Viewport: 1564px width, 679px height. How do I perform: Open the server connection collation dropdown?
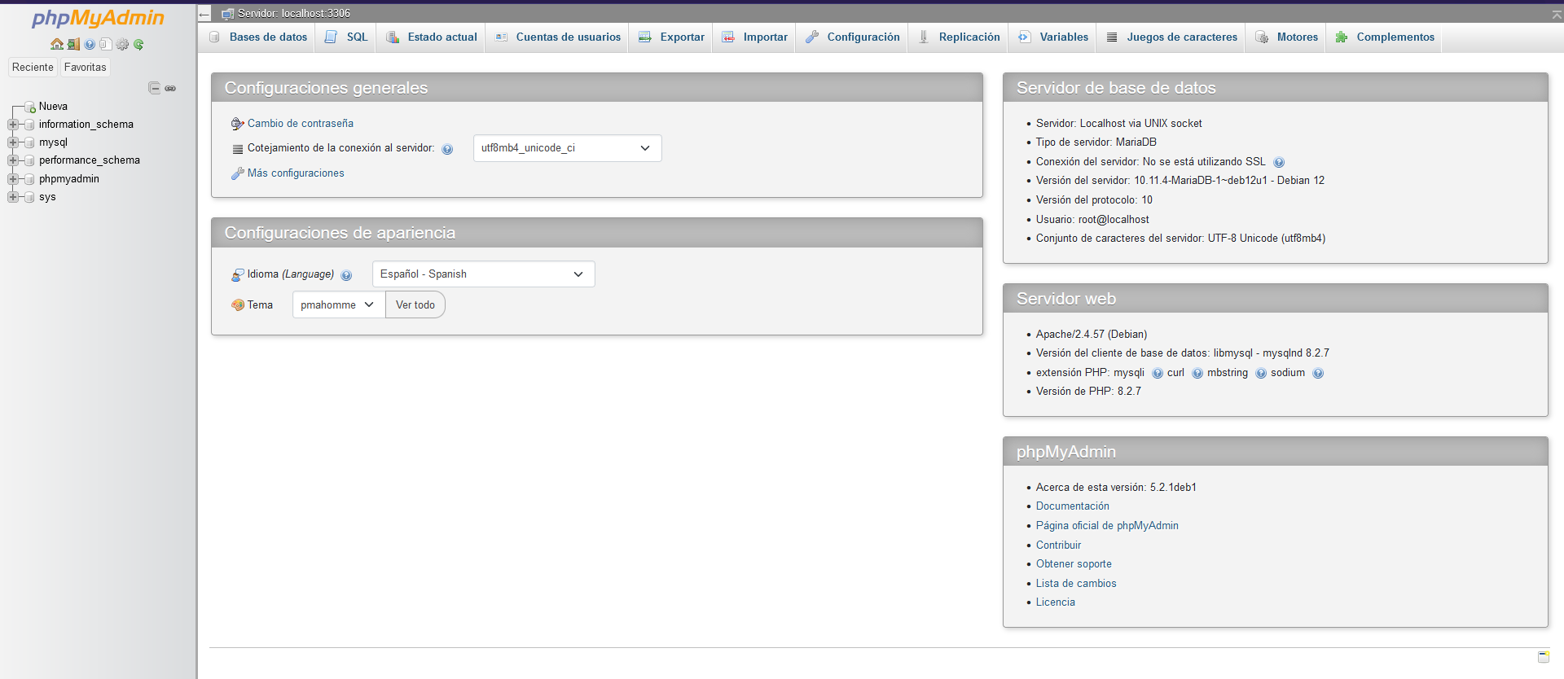[x=567, y=148]
